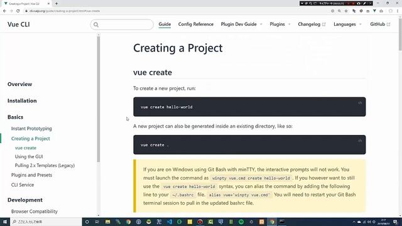Select Creating a Project in the sidebar

(31, 139)
